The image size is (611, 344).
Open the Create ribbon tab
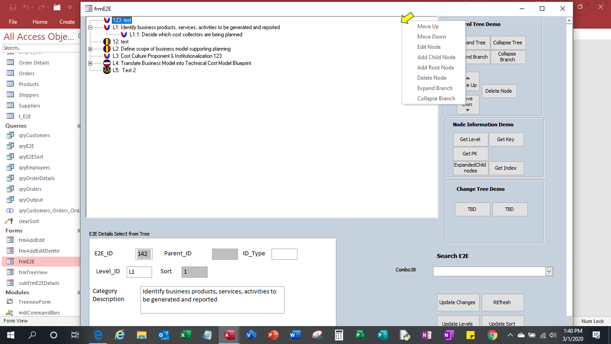[x=67, y=22]
